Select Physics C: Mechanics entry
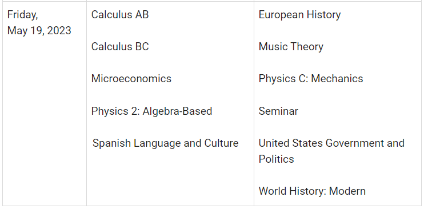The image size is (424, 209). (x=311, y=79)
